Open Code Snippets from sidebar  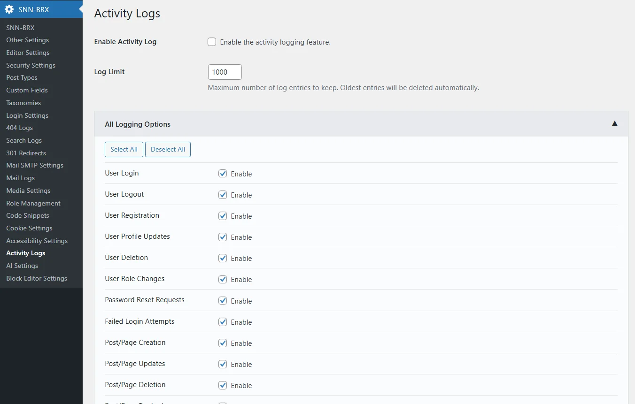pyautogui.click(x=27, y=215)
